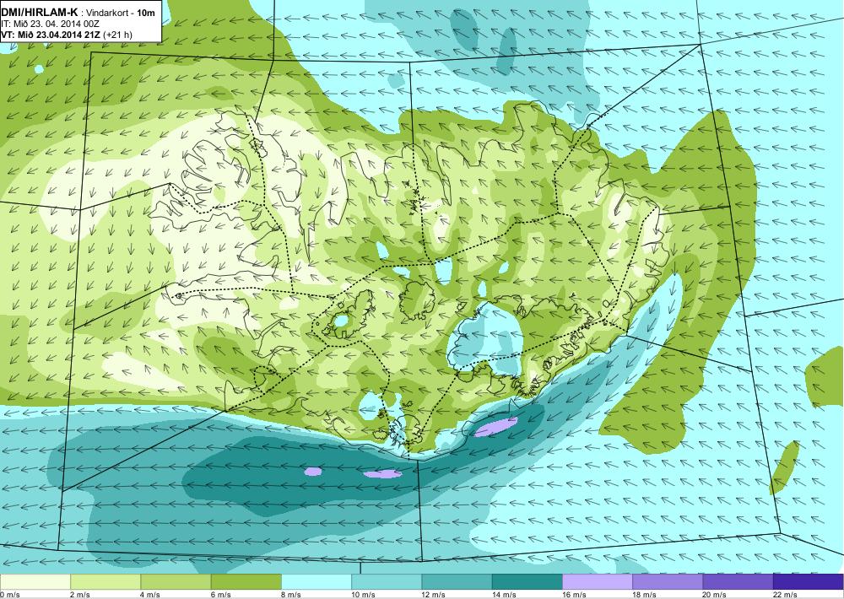This screenshot has height=599, width=844.
Task: Click the '0 m/s' legend label
Action: tap(9, 595)
